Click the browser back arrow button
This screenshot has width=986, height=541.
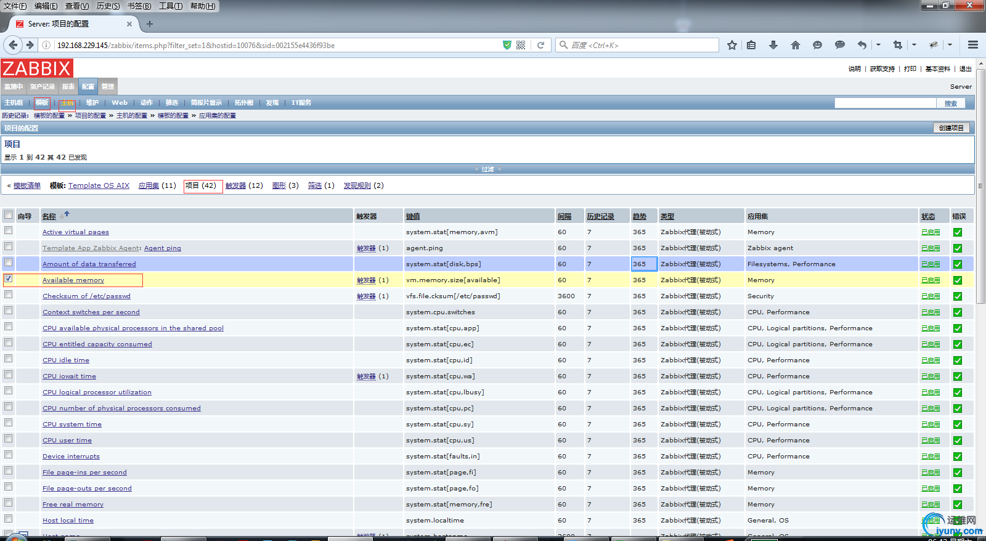[13, 45]
